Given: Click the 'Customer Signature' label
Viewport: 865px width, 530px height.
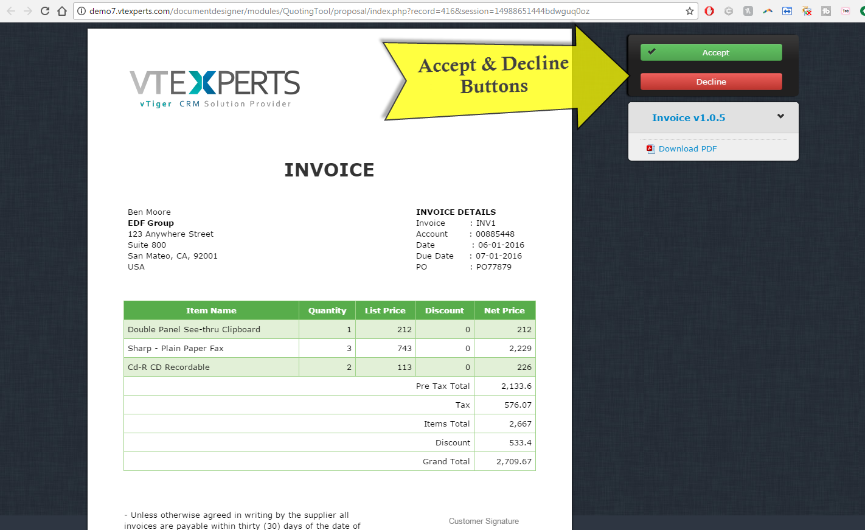Looking at the screenshot, I should tap(484, 521).
